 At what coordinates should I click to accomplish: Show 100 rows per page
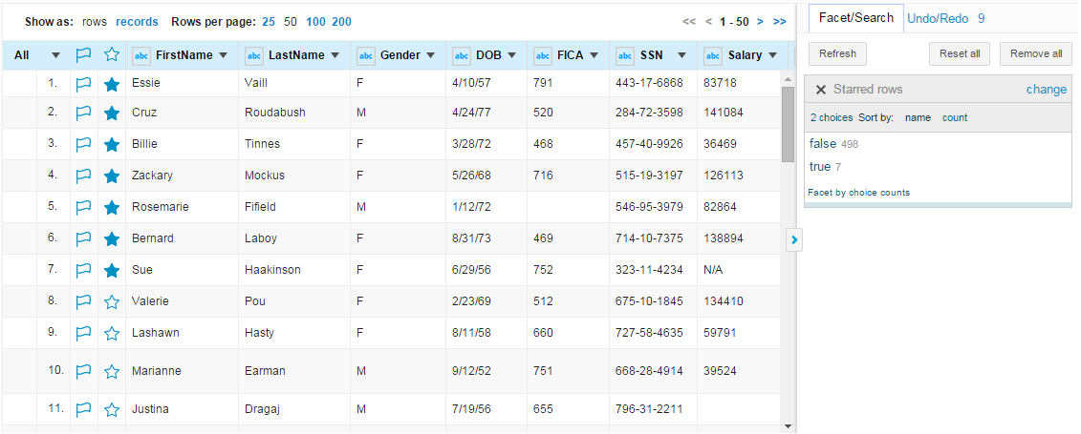point(315,21)
